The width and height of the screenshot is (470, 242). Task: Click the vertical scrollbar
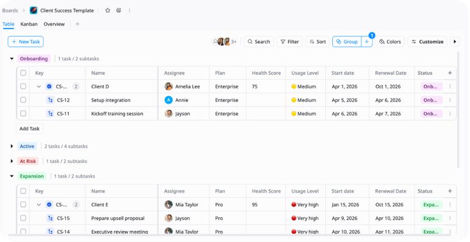(458, 109)
